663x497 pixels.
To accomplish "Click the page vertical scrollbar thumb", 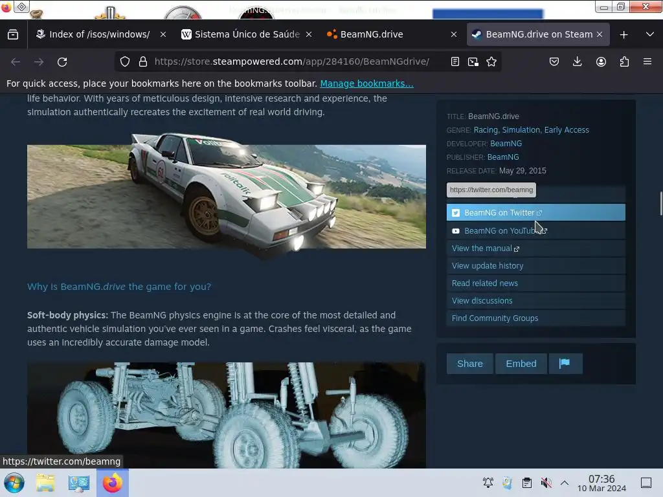I will click(661, 204).
